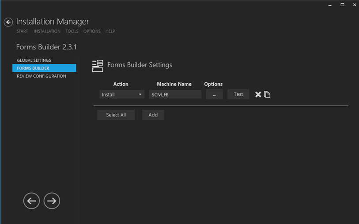This screenshot has height=224, width=359.
Task: Click the Select All button
Action: coord(116,115)
